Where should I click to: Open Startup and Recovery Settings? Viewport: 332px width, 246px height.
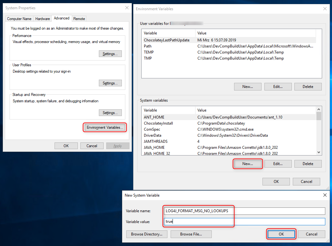(110, 113)
